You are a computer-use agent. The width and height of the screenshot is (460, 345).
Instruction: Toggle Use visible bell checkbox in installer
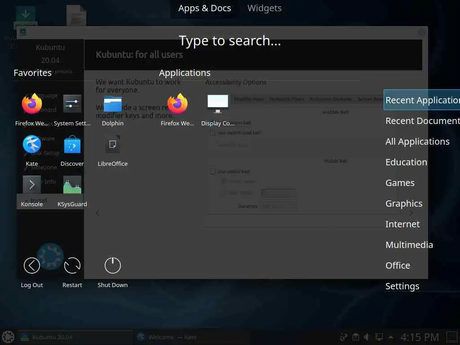213,171
